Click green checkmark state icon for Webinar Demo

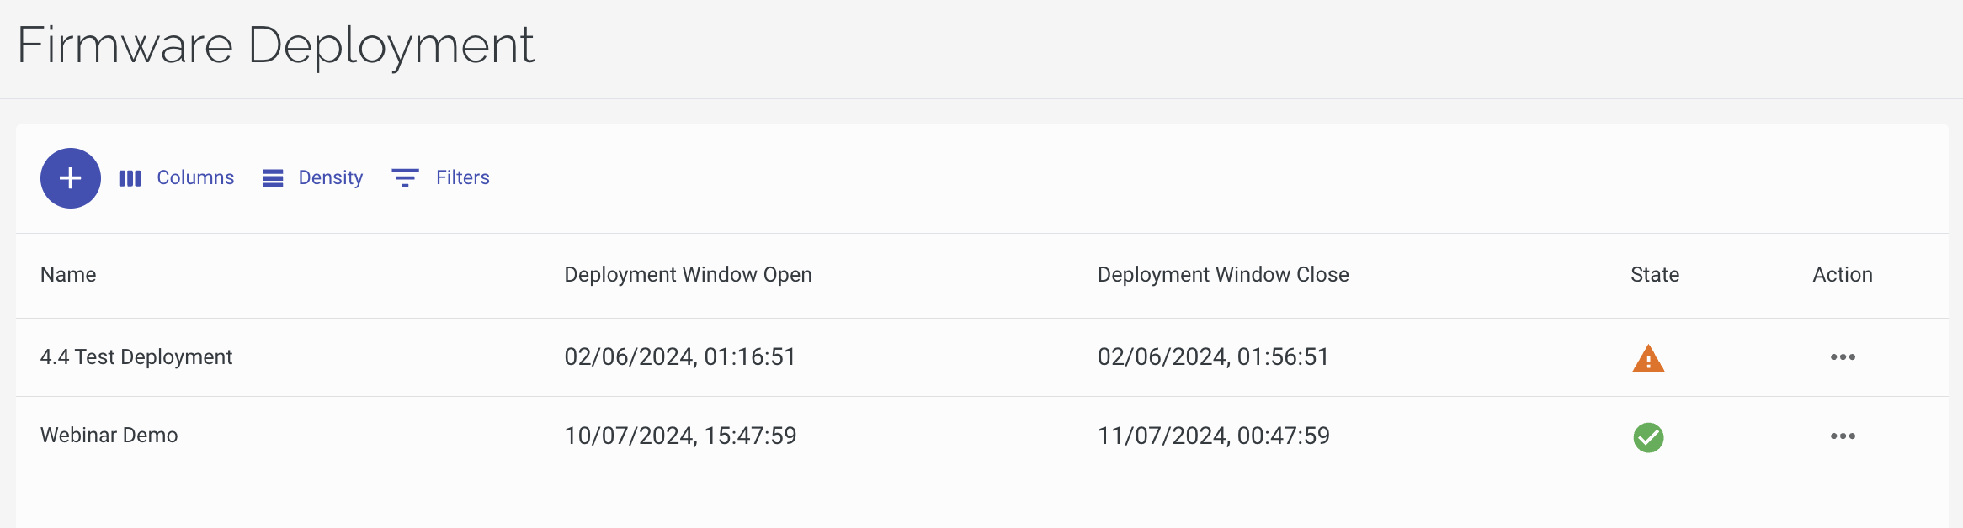pos(1648,437)
